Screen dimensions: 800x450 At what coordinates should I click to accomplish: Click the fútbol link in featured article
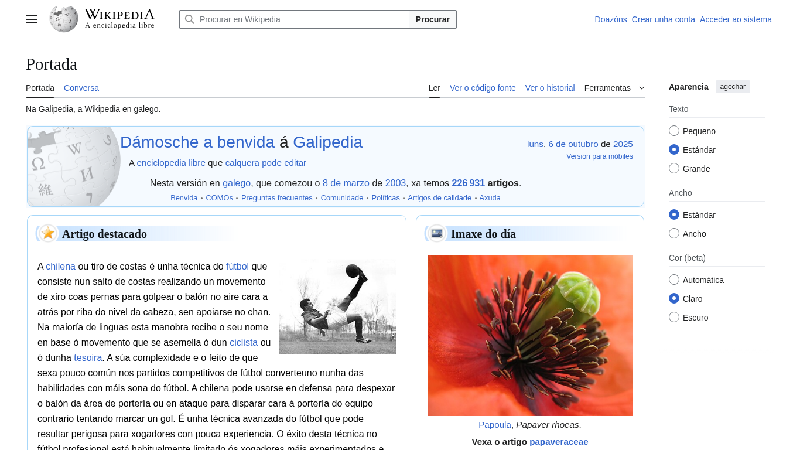pyautogui.click(x=238, y=266)
